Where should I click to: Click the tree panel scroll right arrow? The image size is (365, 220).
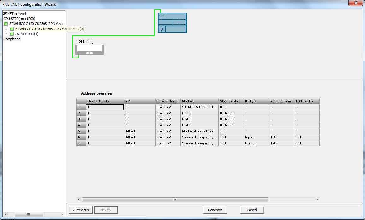coord(62,214)
